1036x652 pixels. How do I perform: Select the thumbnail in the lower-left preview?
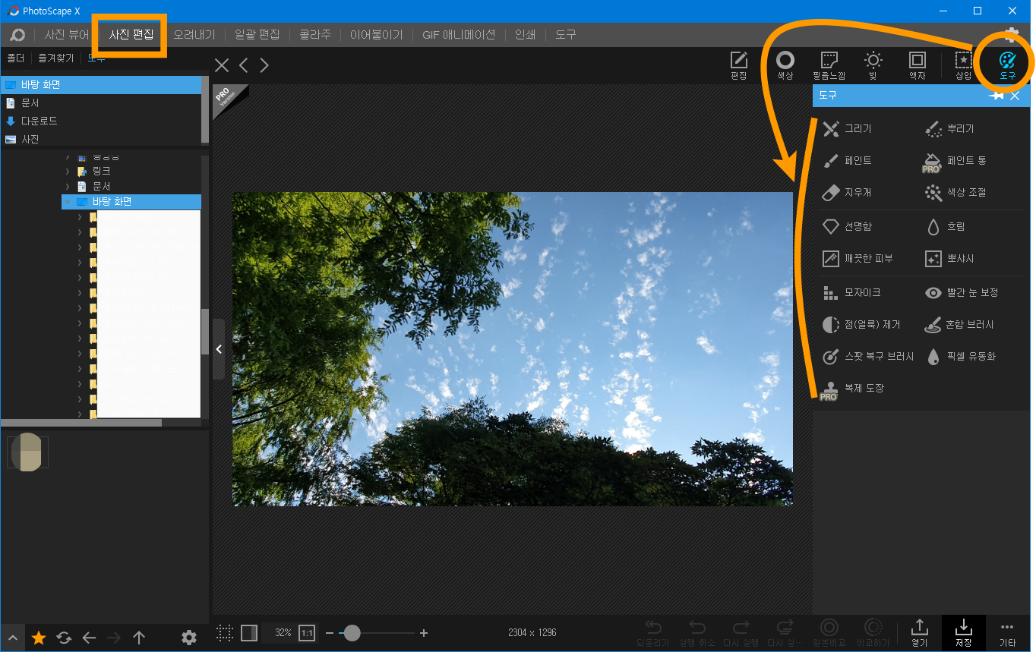coord(29,452)
